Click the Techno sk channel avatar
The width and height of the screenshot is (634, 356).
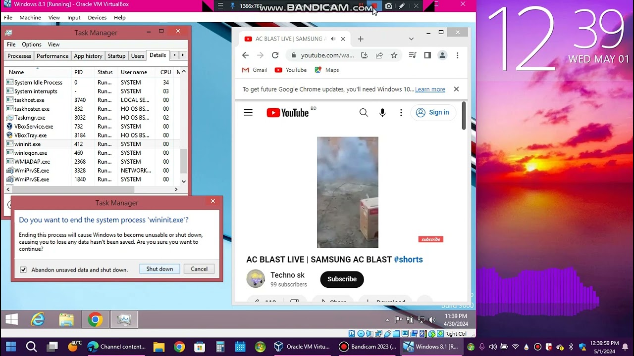256,279
